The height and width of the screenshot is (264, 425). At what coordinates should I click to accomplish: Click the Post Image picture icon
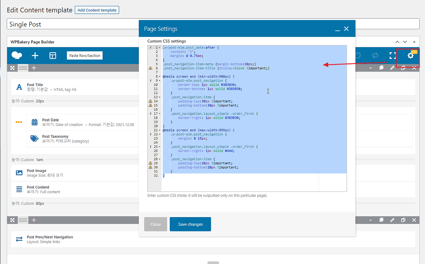(x=19, y=173)
